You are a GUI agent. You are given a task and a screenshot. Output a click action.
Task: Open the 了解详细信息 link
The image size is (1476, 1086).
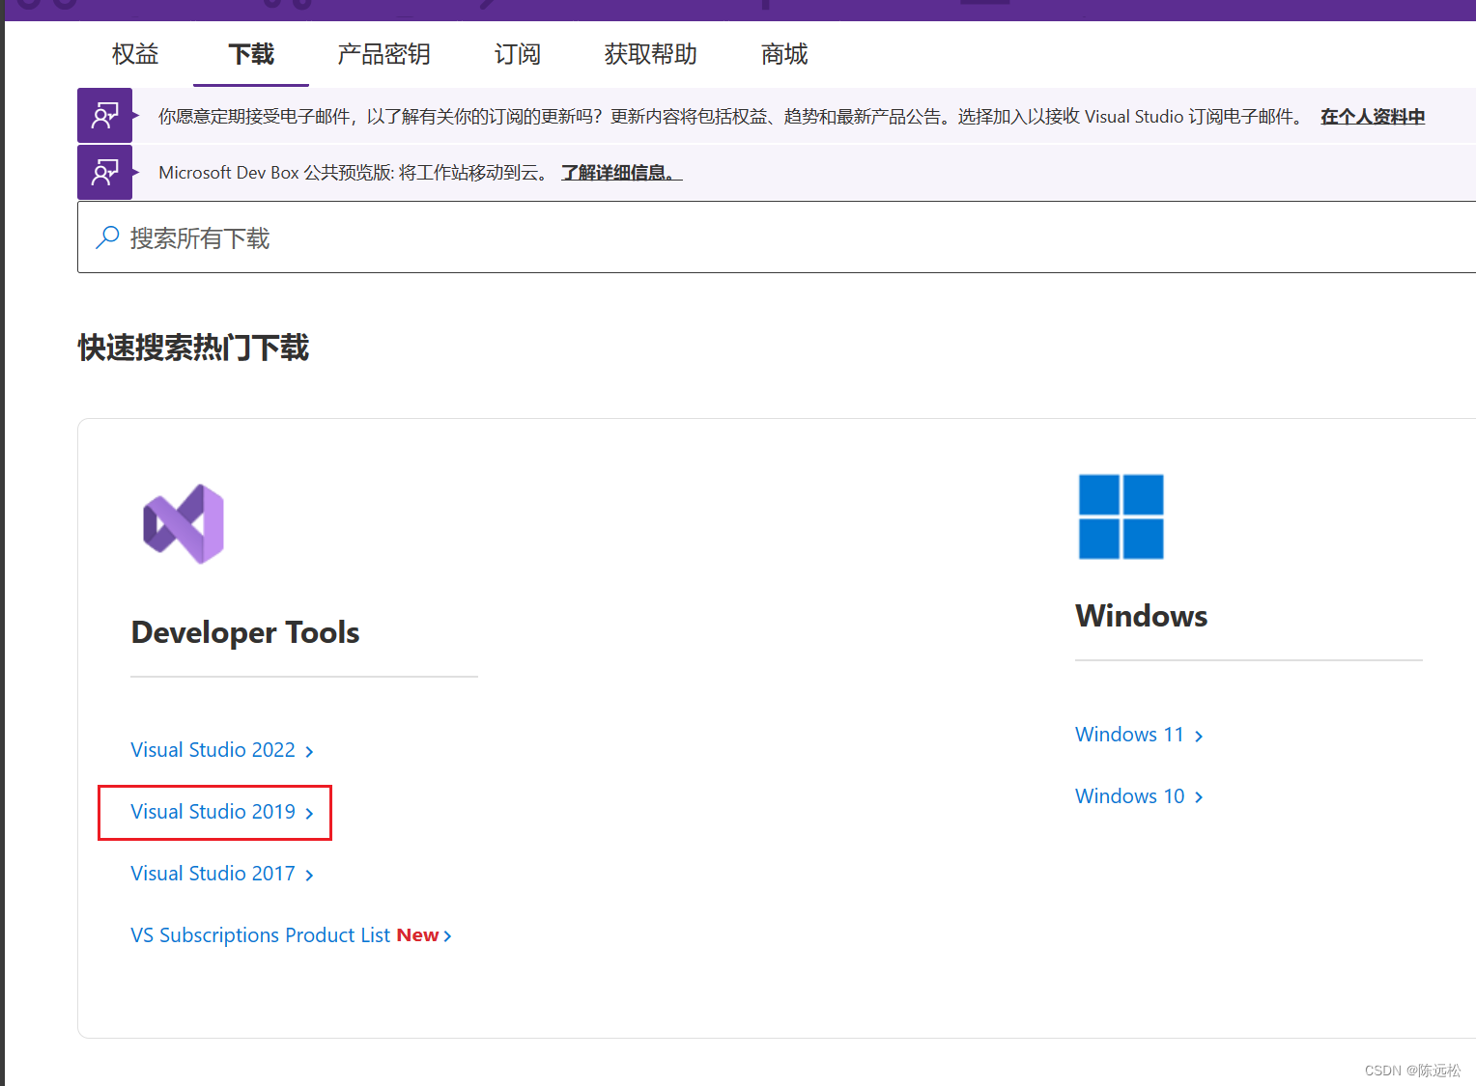pyautogui.click(x=621, y=173)
